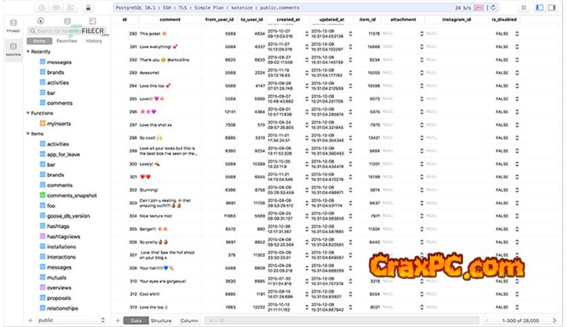Click the Column button at the bottom
Screen dimensions: 566x327
click(x=189, y=320)
